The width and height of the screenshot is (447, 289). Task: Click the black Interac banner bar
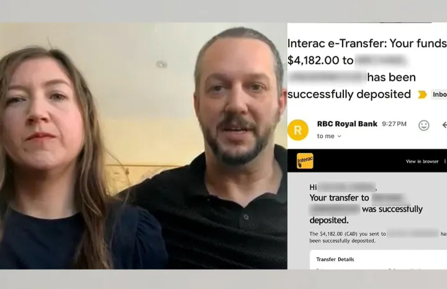[x=367, y=161]
